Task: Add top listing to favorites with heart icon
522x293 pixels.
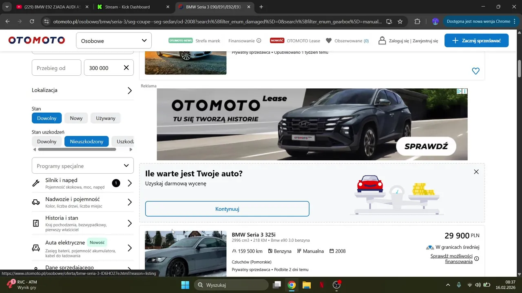Action: tap(476, 71)
